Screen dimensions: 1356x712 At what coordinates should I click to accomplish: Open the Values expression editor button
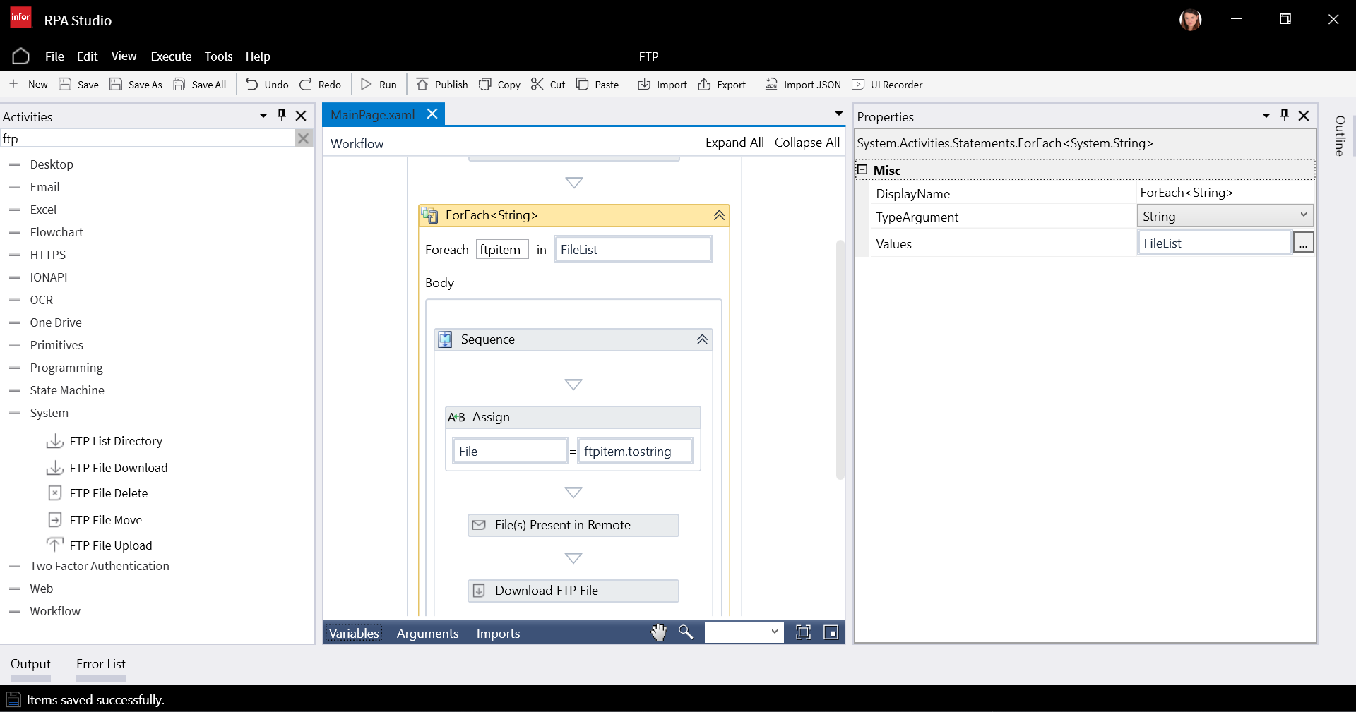coord(1303,243)
